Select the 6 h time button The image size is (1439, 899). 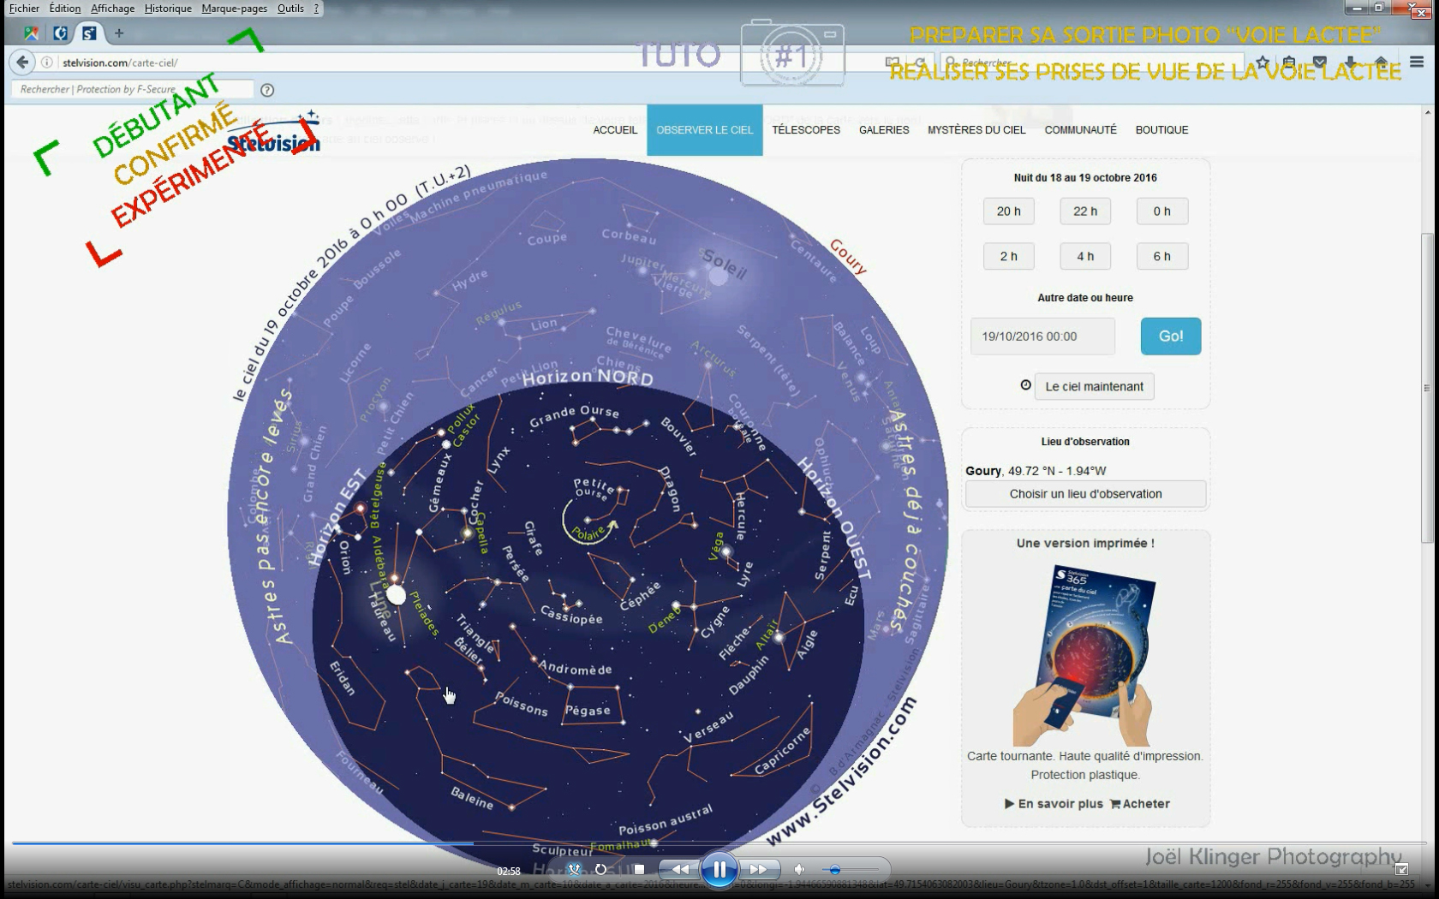[x=1162, y=256]
